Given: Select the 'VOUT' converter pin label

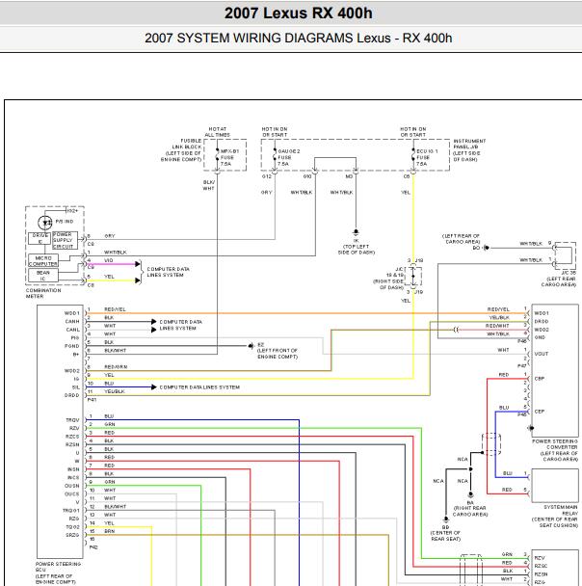Looking at the screenshot, I should [541, 354].
